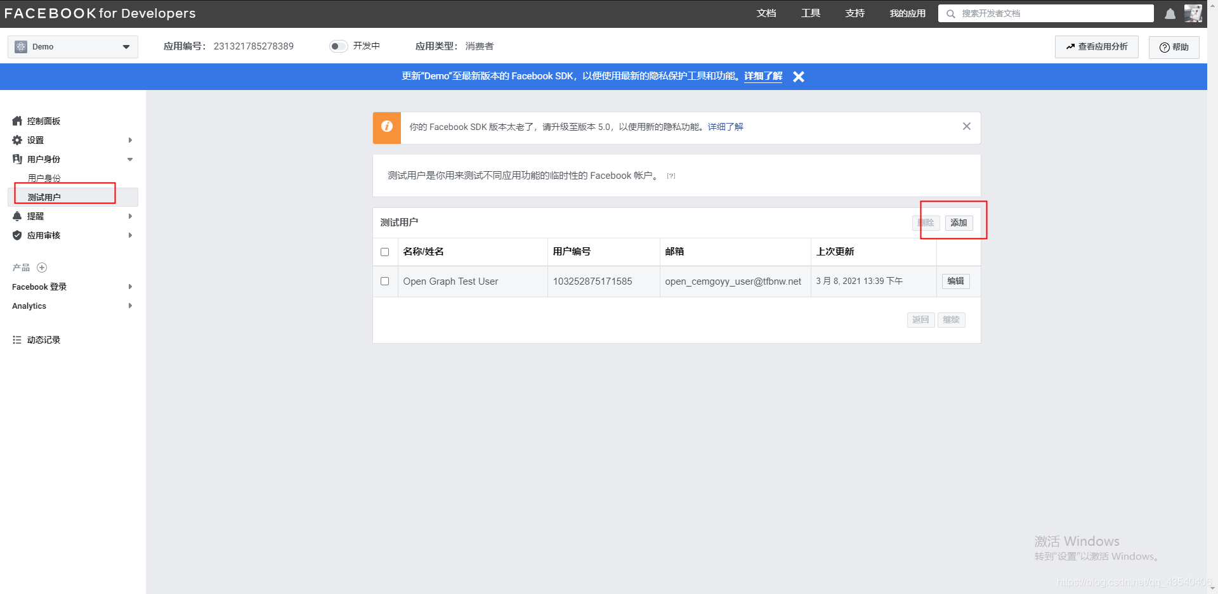
Task: Dismiss the orange SDK version warning
Action: click(966, 126)
